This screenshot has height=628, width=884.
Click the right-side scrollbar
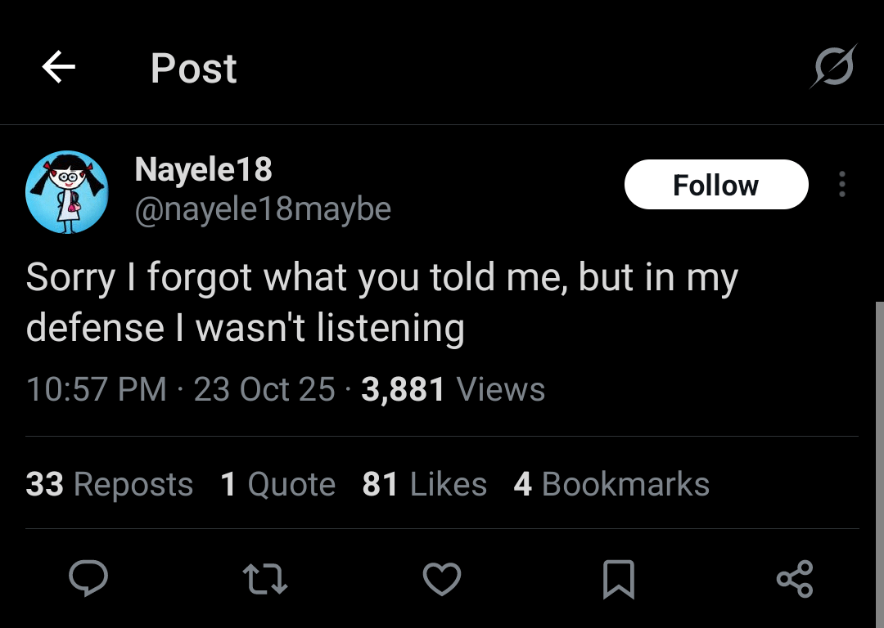pos(880,458)
